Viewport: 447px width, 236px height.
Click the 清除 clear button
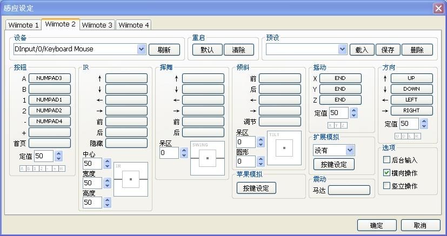238,50
